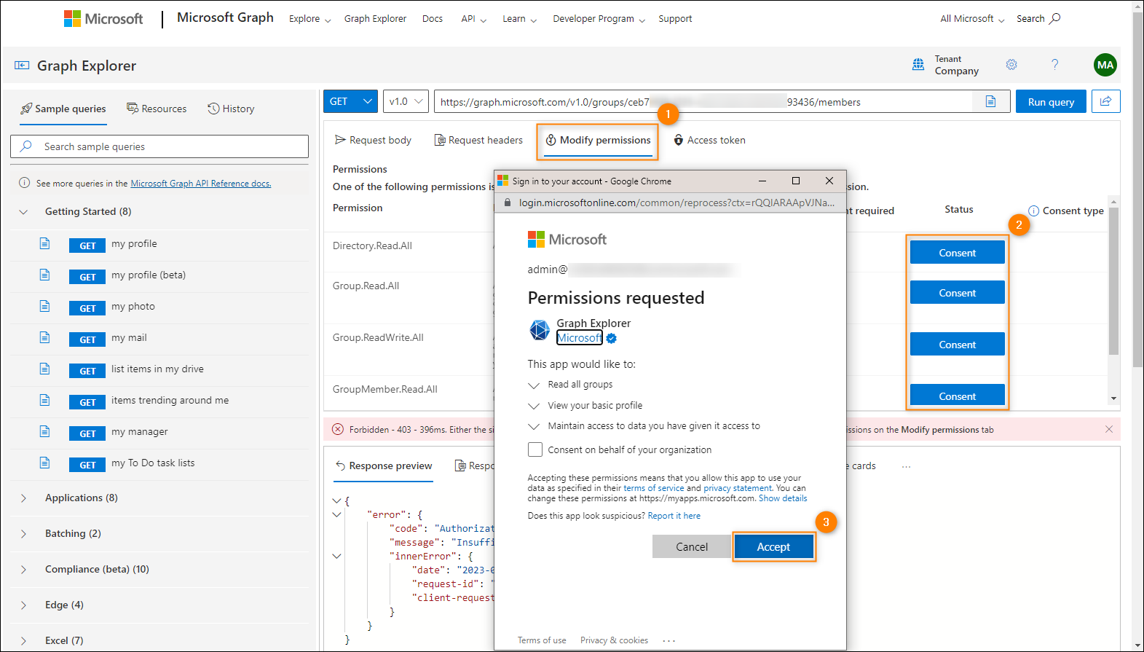Click the Show details link
1144x652 pixels.
tap(783, 498)
